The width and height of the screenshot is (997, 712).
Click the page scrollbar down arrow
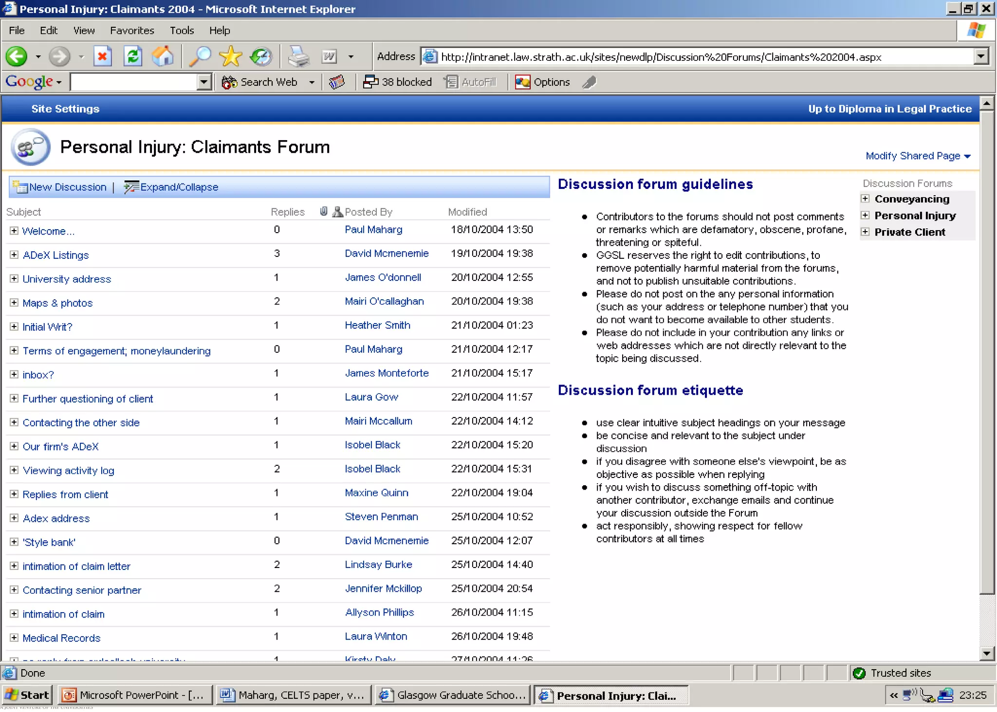987,654
